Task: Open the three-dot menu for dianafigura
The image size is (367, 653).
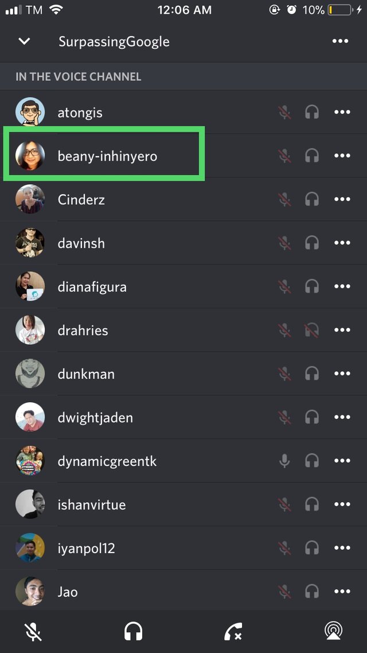Action: coord(342,286)
